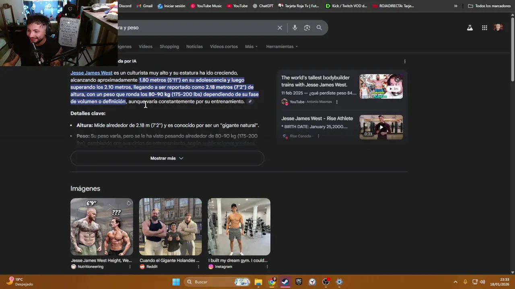
Task: Open the ChatGPT bookmark
Action: pos(263,6)
